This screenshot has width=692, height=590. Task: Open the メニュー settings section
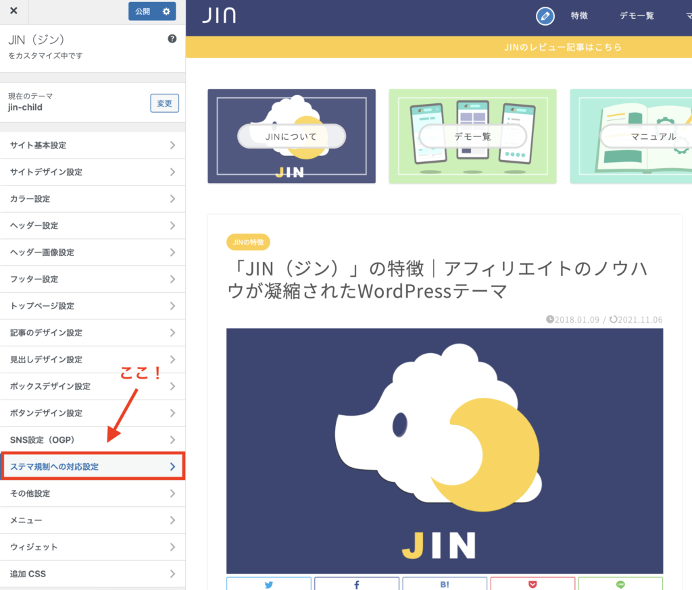(x=93, y=520)
